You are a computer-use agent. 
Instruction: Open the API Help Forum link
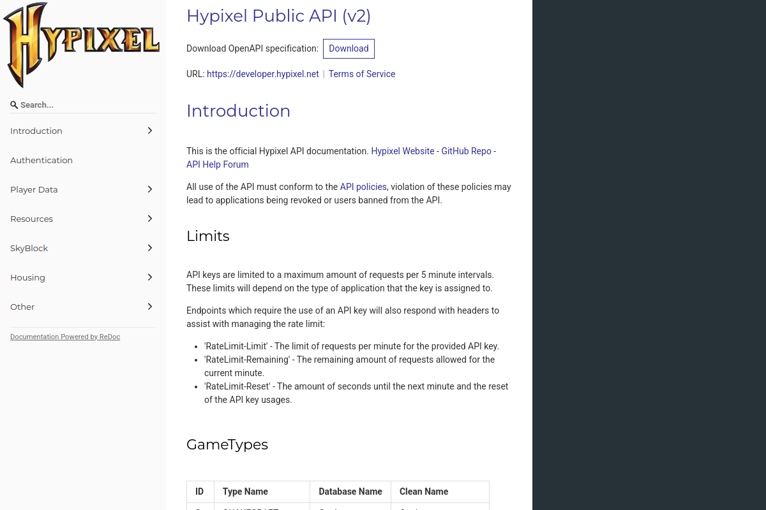218,164
